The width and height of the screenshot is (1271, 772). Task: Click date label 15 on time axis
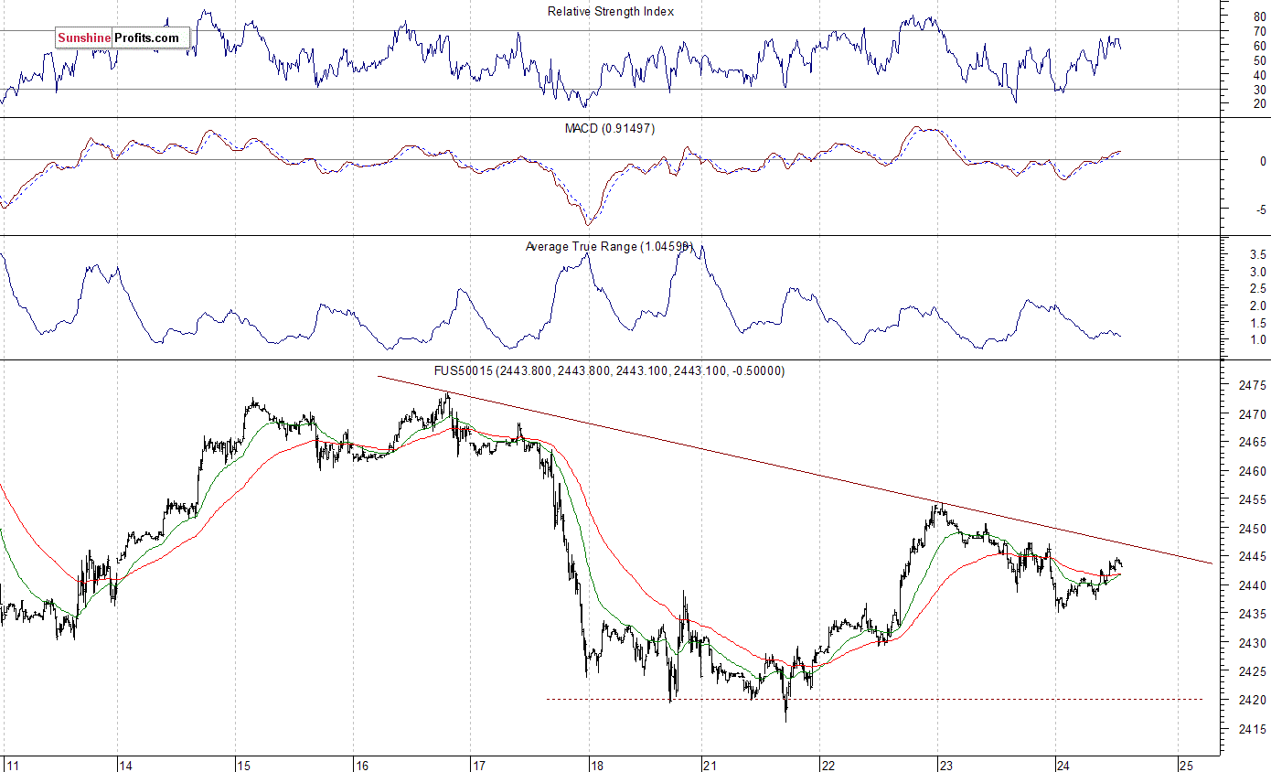click(243, 765)
